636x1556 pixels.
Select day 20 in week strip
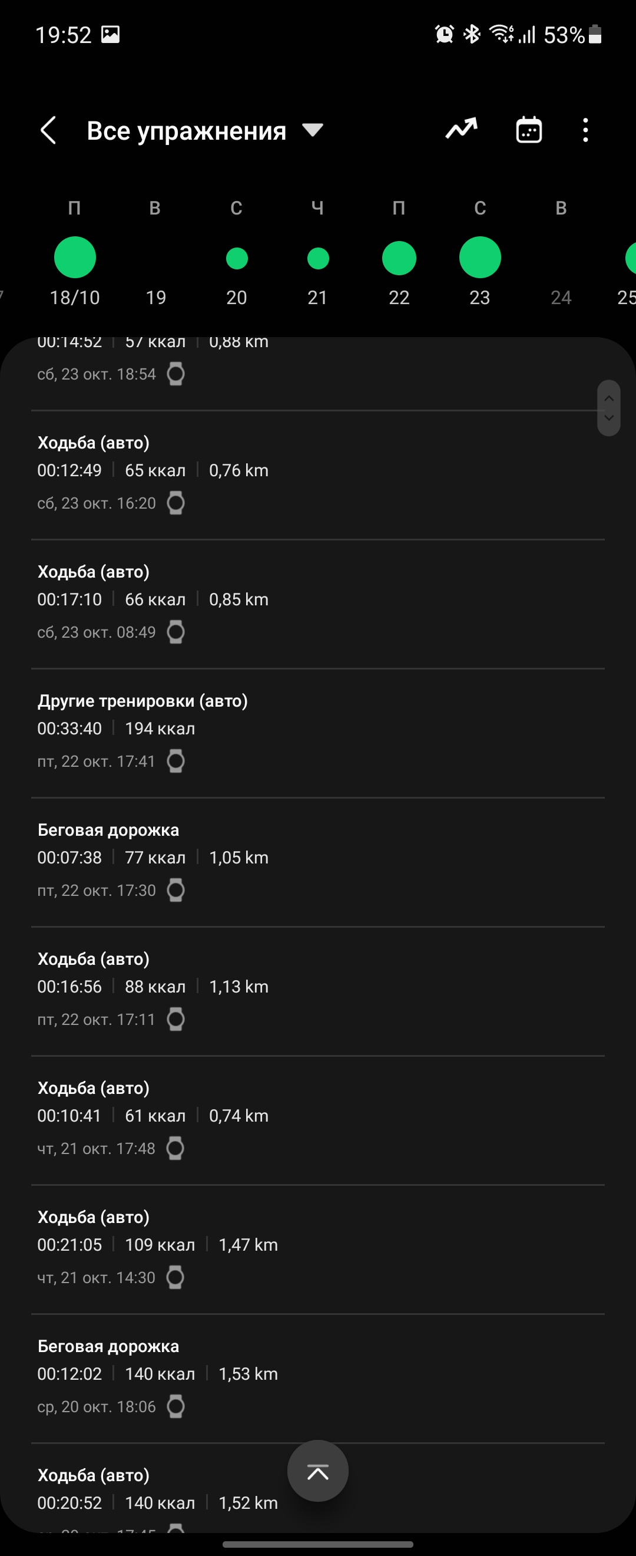237,259
